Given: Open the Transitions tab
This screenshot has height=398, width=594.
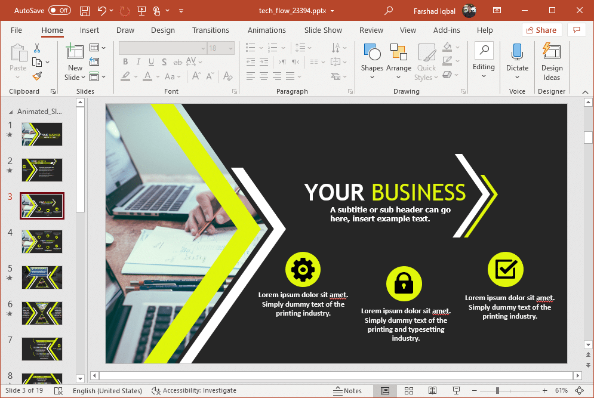Looking at the screenshot, I should point(211,30).
